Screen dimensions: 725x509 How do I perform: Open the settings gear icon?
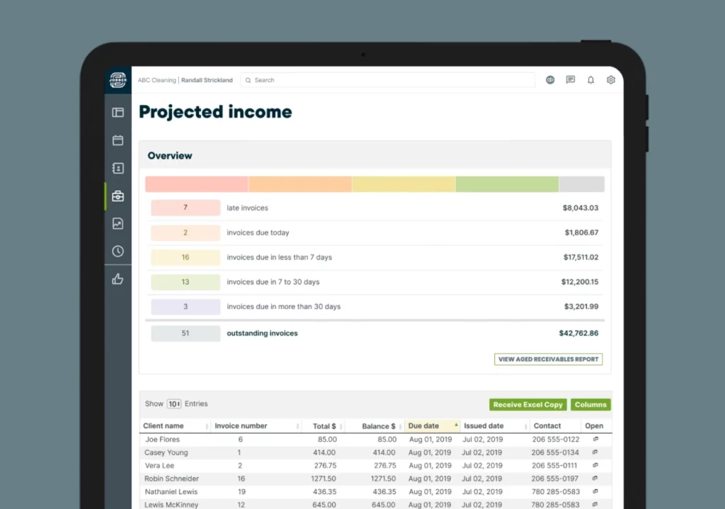611,79
